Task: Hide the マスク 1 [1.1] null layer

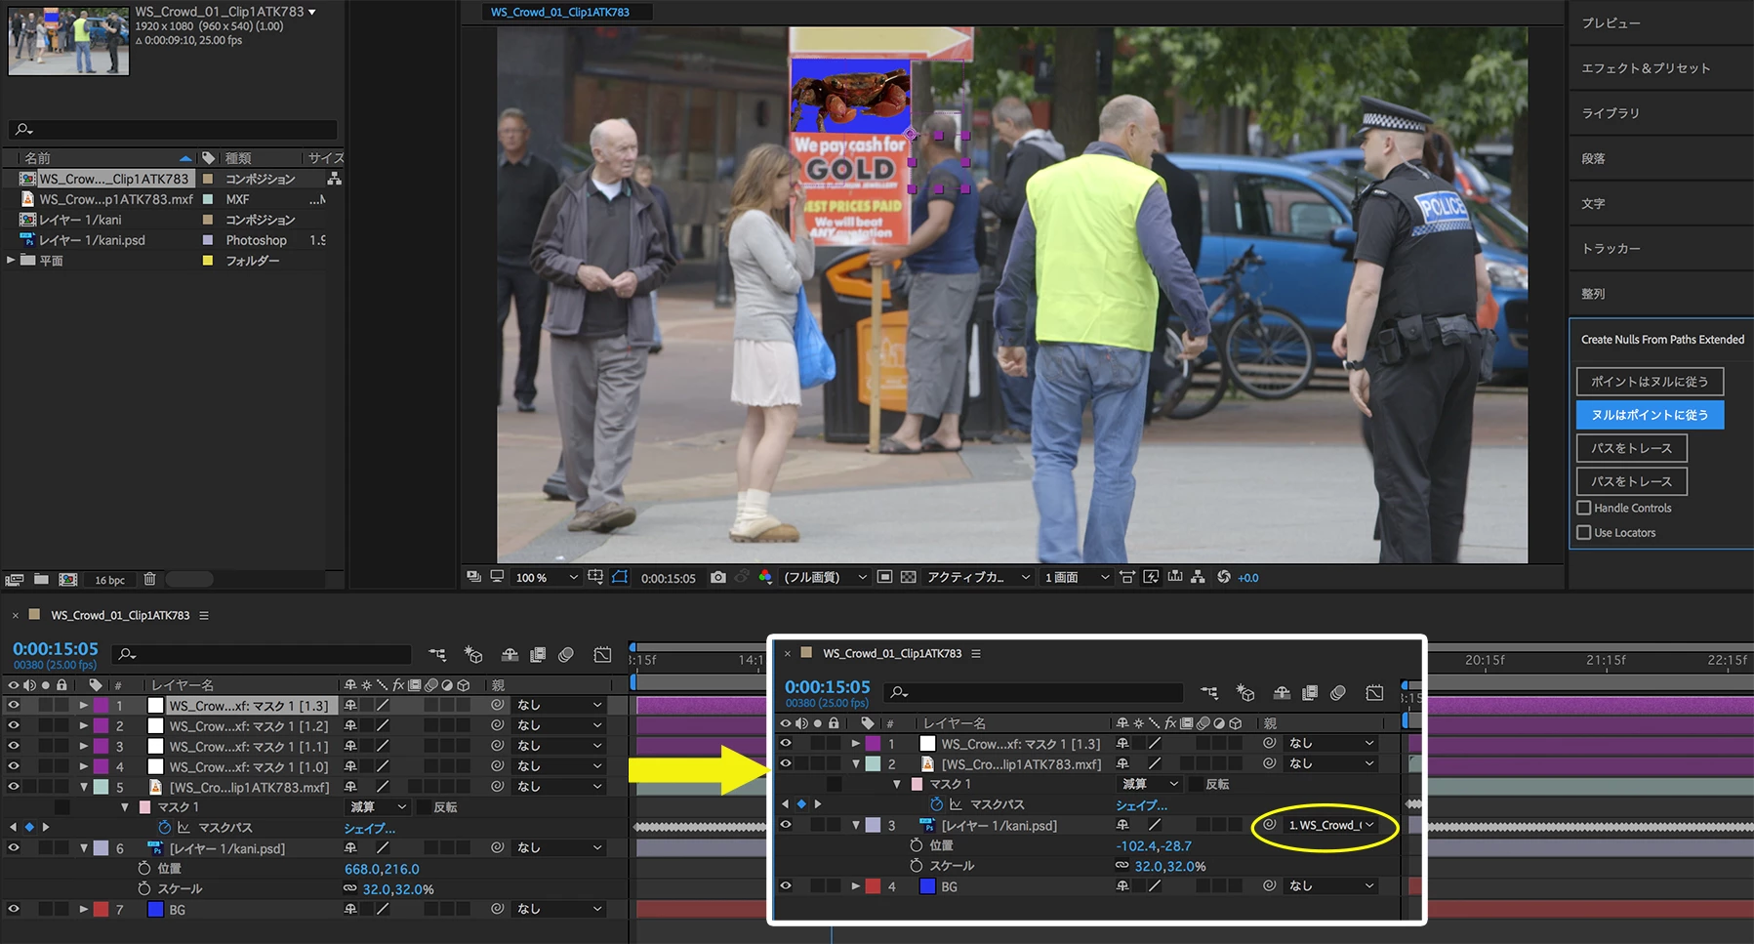Action: click(14, 746)
